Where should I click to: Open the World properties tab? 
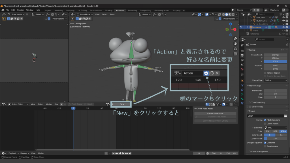coord(242,69)
